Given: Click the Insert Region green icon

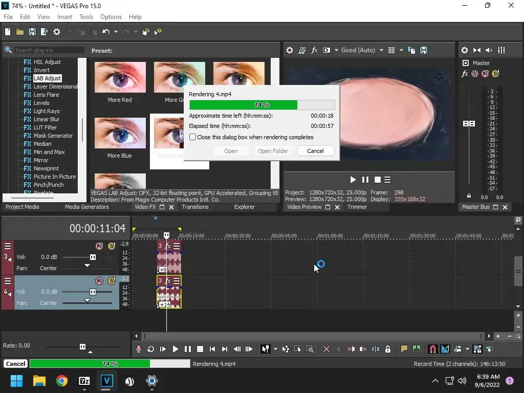Looking at the screenshot, I should [x=417, y=349].
